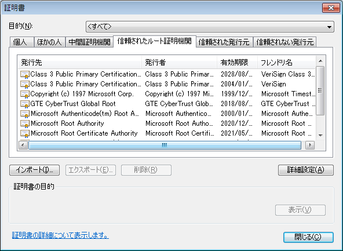Click friendly name 'VeriSign Class 3...' cell
Screen dimensions: 343x251
click(288, 74)
